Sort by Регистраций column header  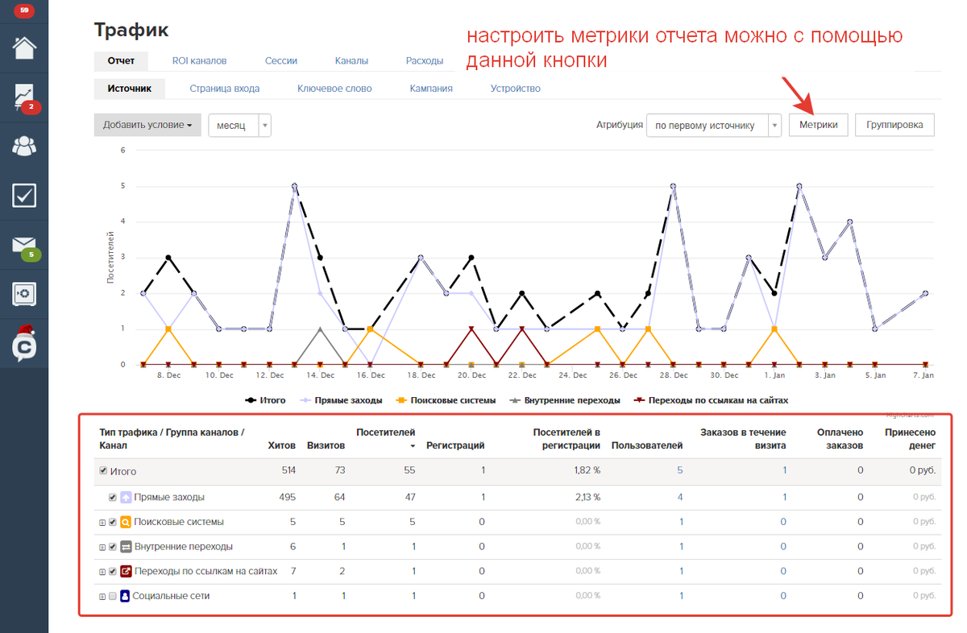tap(455, 445)
